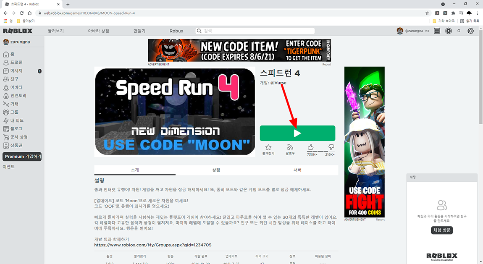The image size is (483, 264).
Task: Click Chrome media control playlist icon
Action: point(461,13)
